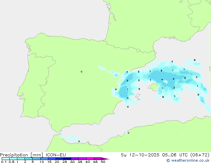Click the '25' legend label
The image size is (211, 163).
point(65,162)
